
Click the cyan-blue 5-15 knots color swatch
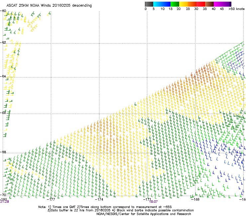point(162,4)
